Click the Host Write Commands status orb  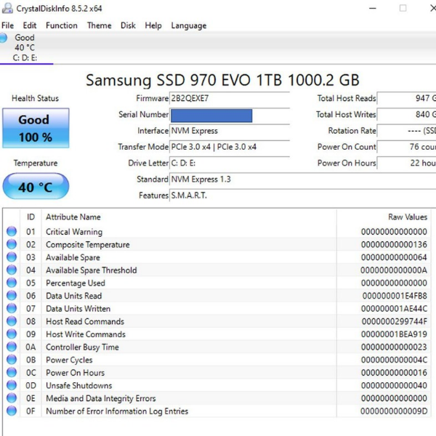pos(12,334)
